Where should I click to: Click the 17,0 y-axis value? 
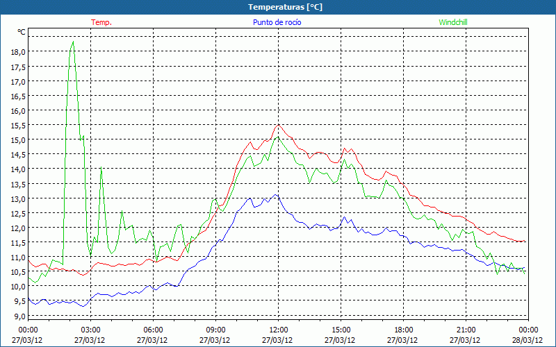[19, 81]
